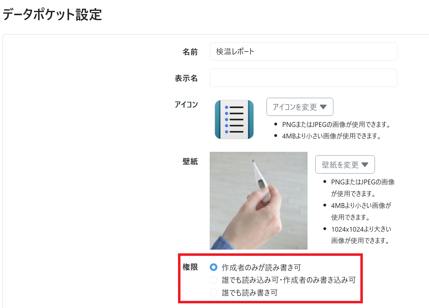Click the icon's PNGまたはJPEG usage note
The image size is (429, 308).
click(336, 125)
